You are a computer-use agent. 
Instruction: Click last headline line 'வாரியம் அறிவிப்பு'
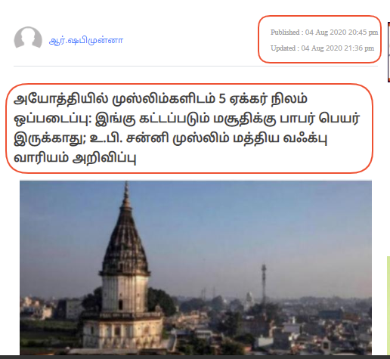point(75,158)
